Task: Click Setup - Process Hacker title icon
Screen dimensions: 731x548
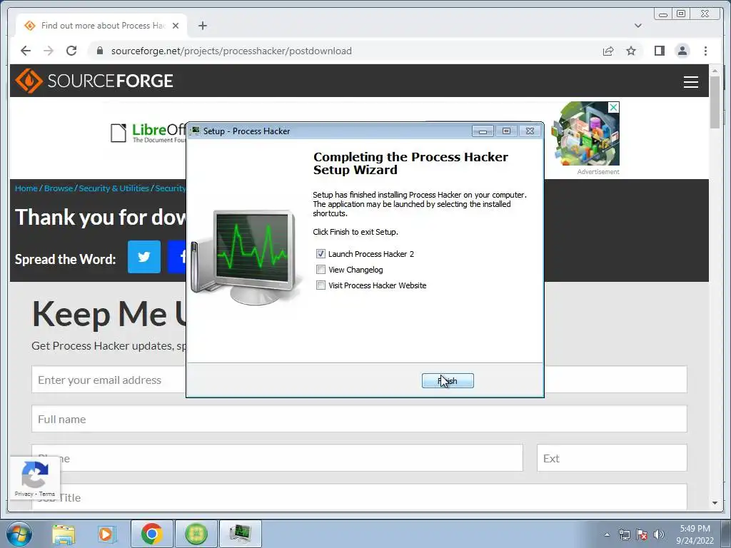Action: tap(196, 131)
